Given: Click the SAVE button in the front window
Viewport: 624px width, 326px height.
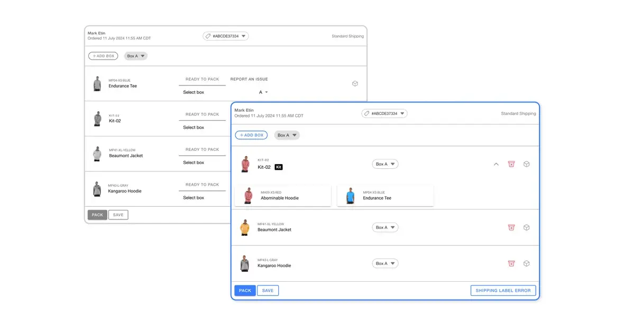Looking at the screenshot, I should (268, 291).
